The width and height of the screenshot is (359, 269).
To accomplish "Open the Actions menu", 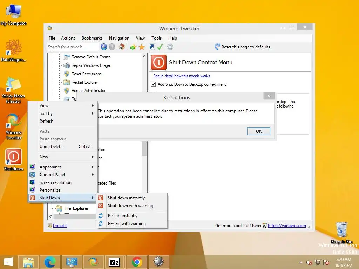I will coord(68,38).
